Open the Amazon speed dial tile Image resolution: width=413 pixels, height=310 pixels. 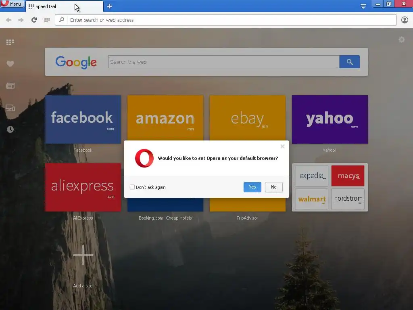165,118
